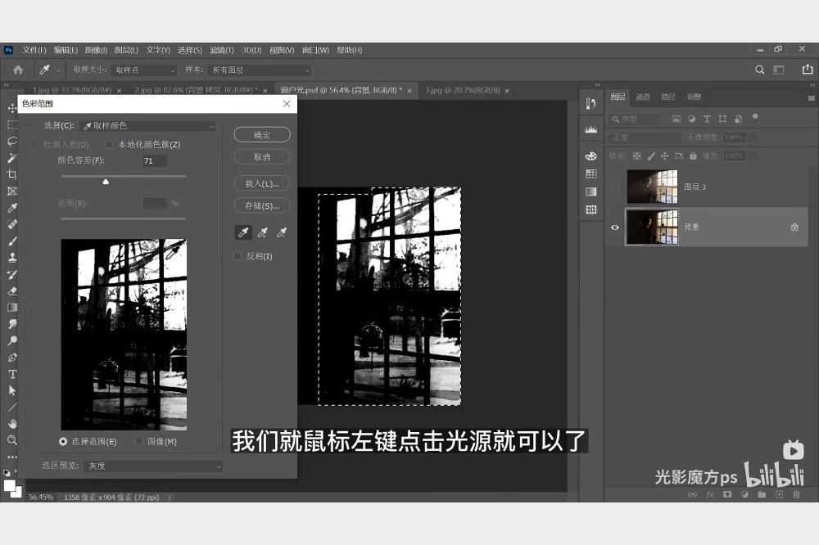Image resolution: width=819 pixels, height=545 pixels.
Task: Click the search icon at top right
Action: (x=759, y=70)
